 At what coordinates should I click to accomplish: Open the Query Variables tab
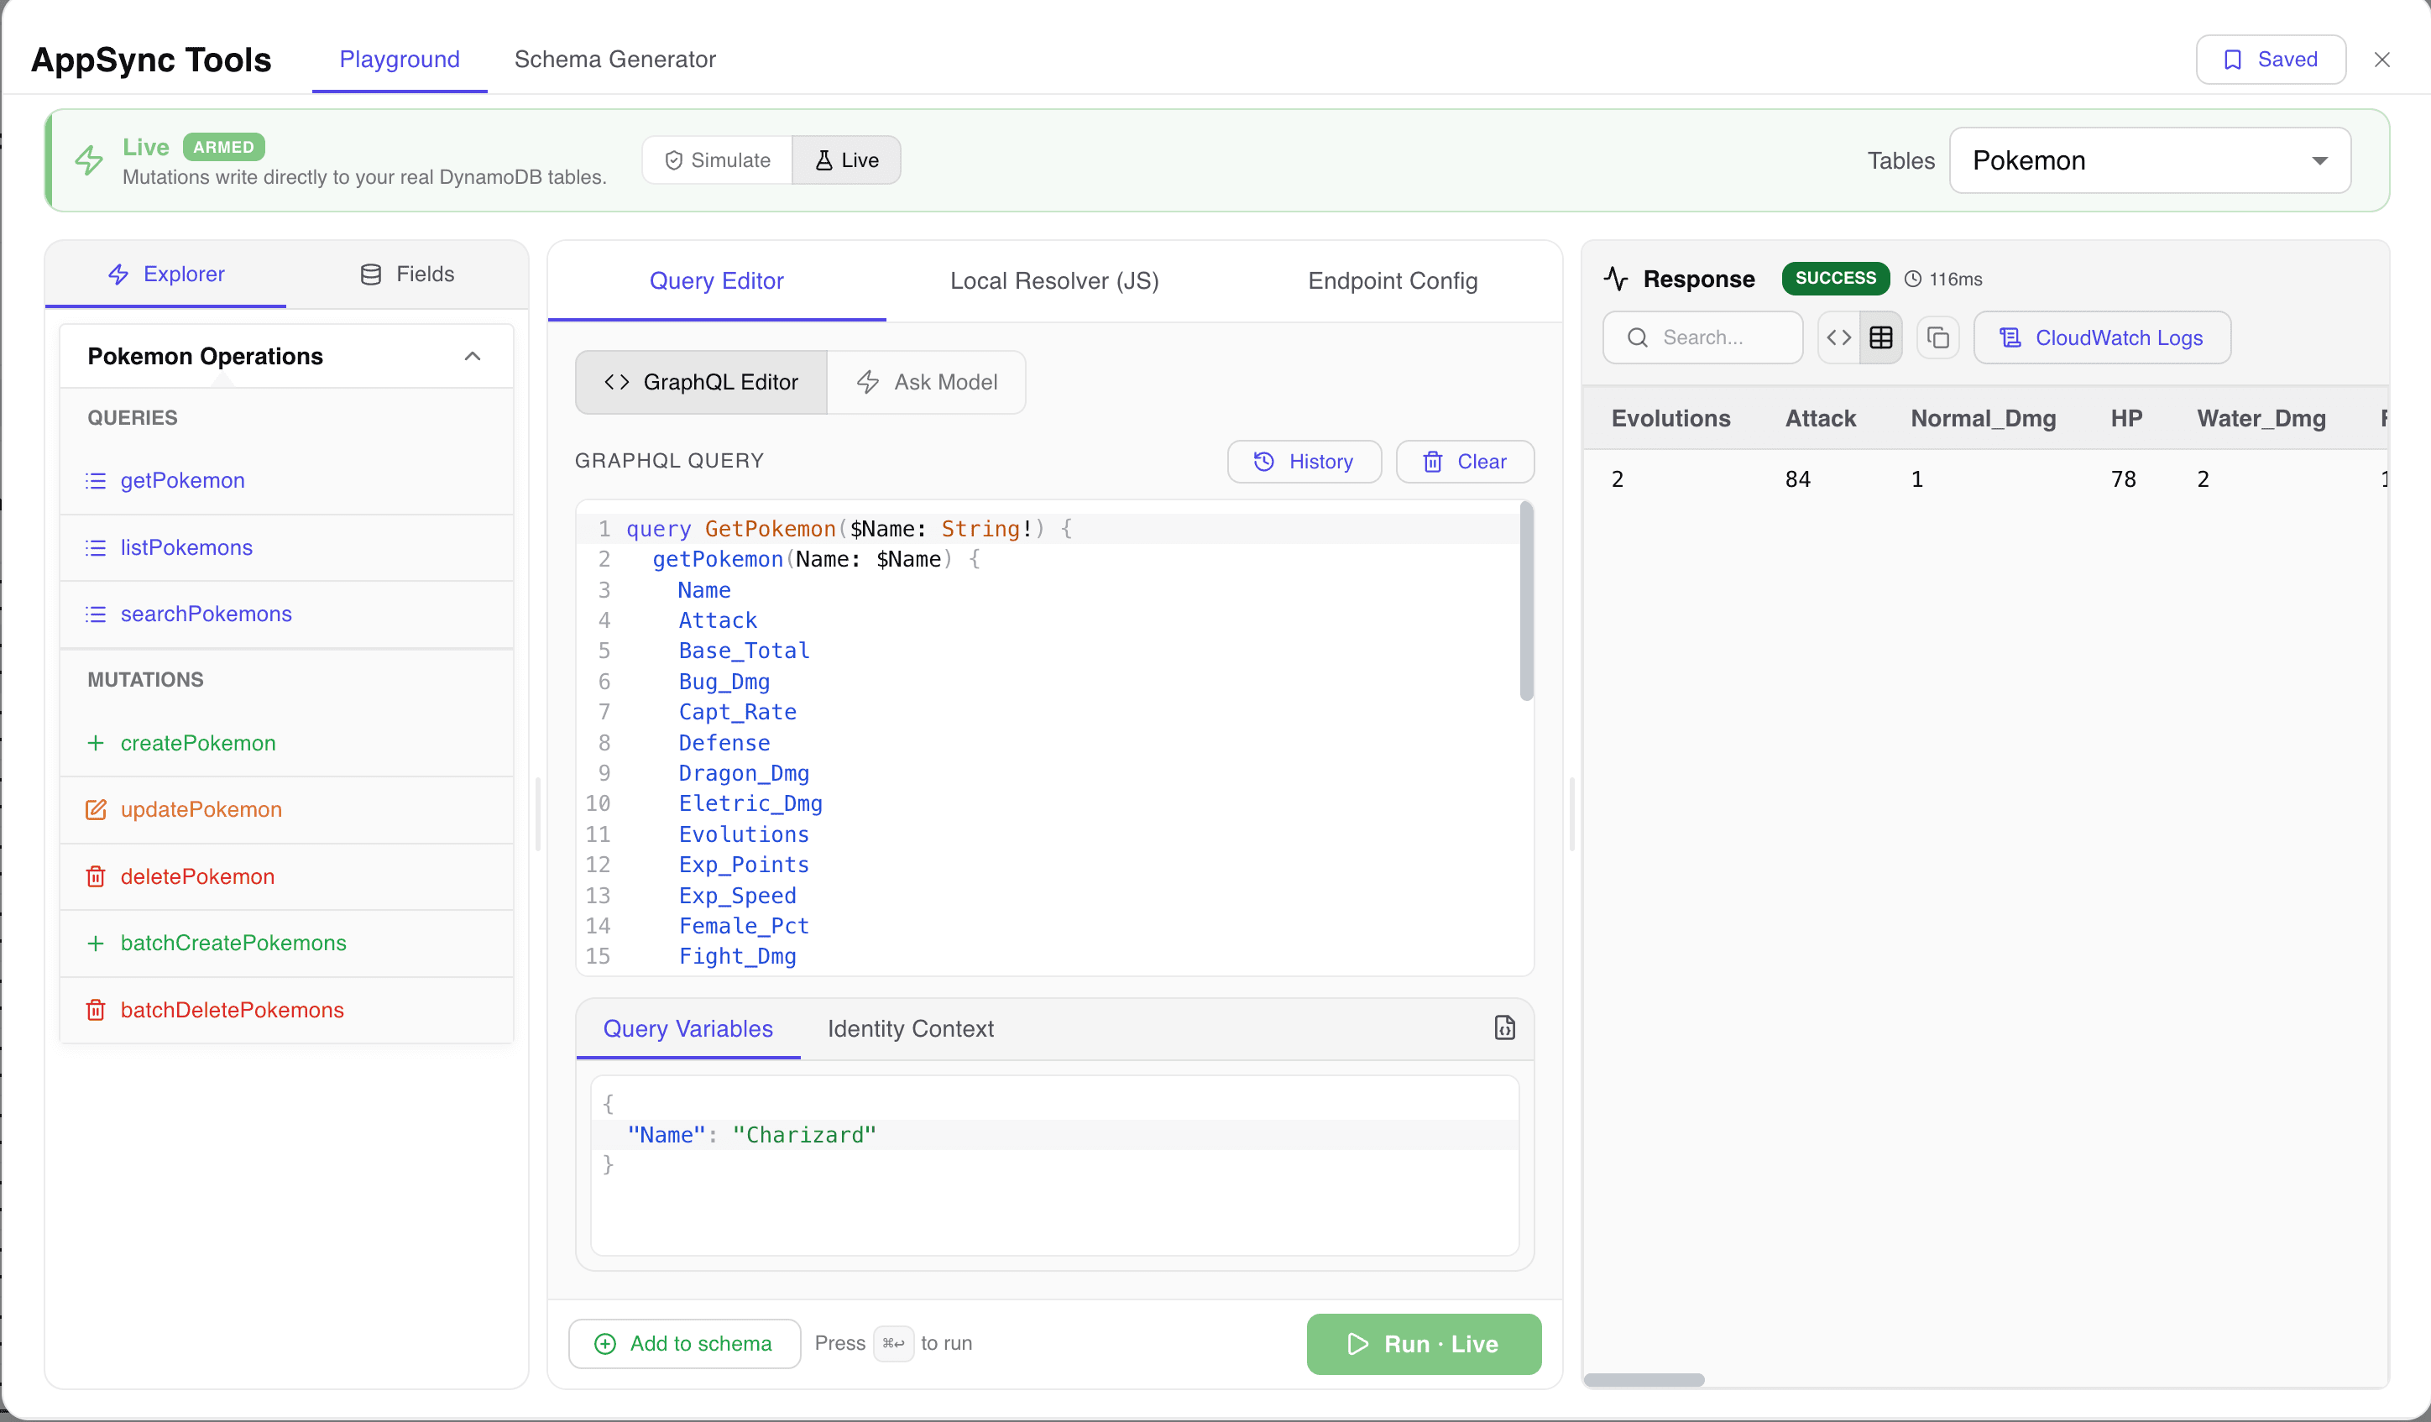click(687, 1028)
